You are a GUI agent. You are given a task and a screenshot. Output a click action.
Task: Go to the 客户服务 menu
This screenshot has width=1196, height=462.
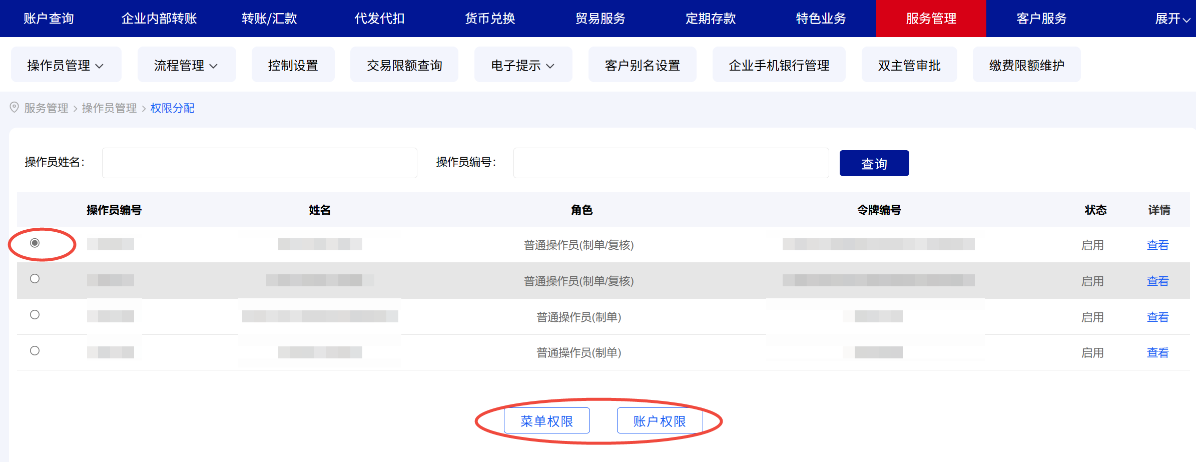[x=1041, y=19]
